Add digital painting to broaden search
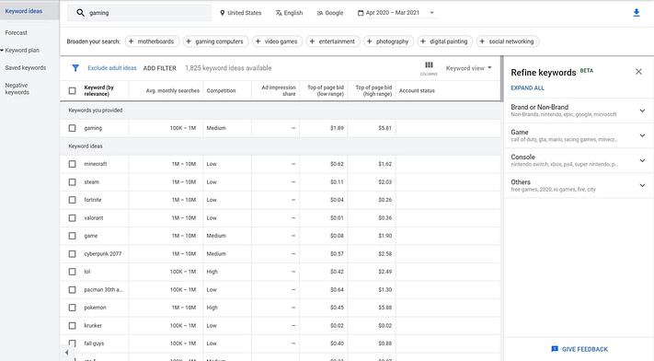This screenshot has height=361, width=654. tap(445, 41)
